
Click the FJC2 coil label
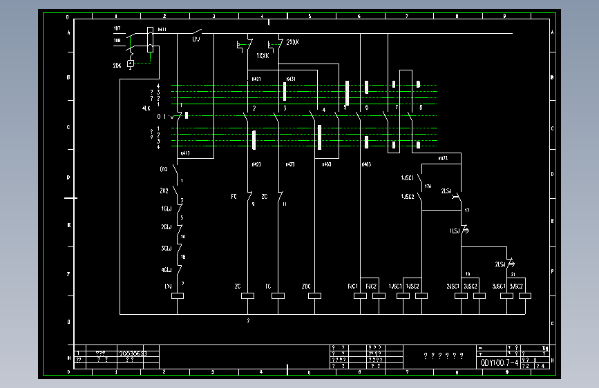tap(371, 286)
